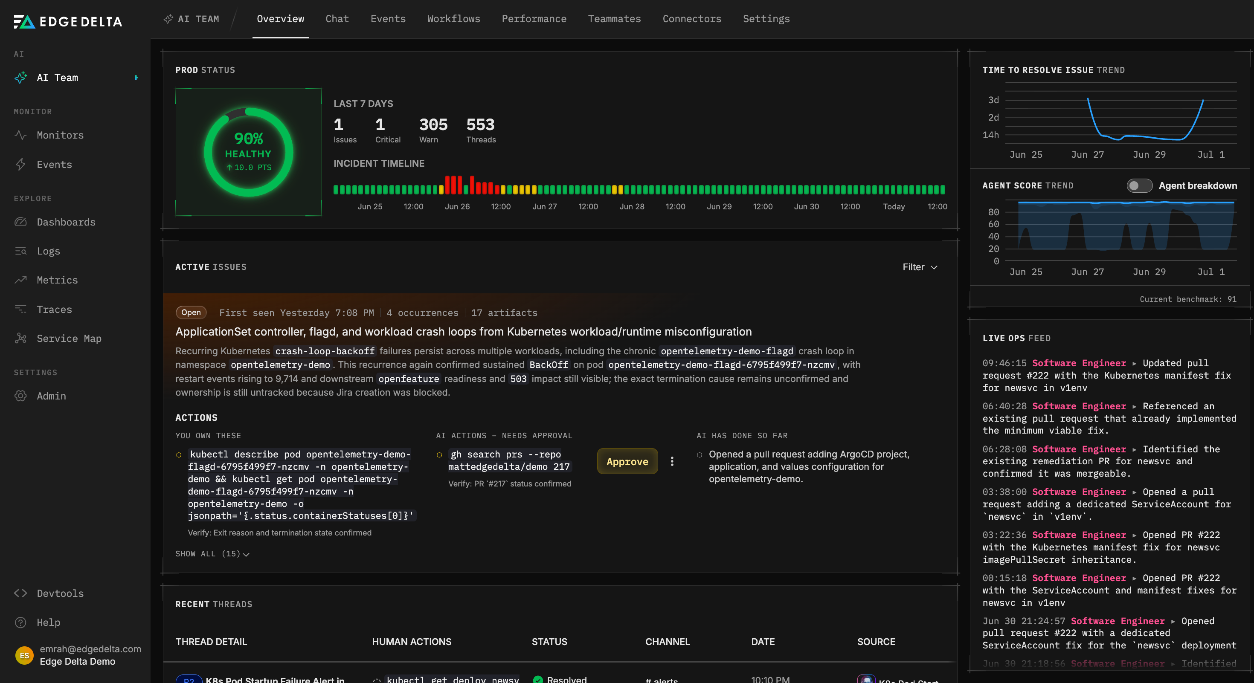Viewport: 1254px width, 683px height.
Task: Click the status circle beside kubectl describe pod
Action: [179, 455]
